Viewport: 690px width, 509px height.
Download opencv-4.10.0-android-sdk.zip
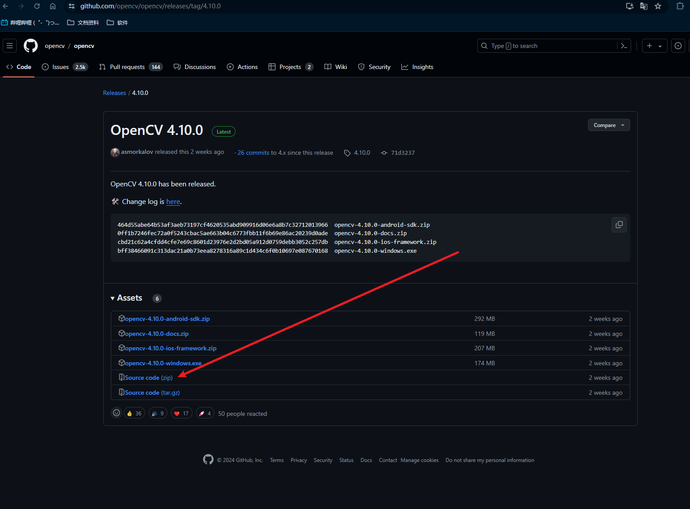(x=167, y=319)
